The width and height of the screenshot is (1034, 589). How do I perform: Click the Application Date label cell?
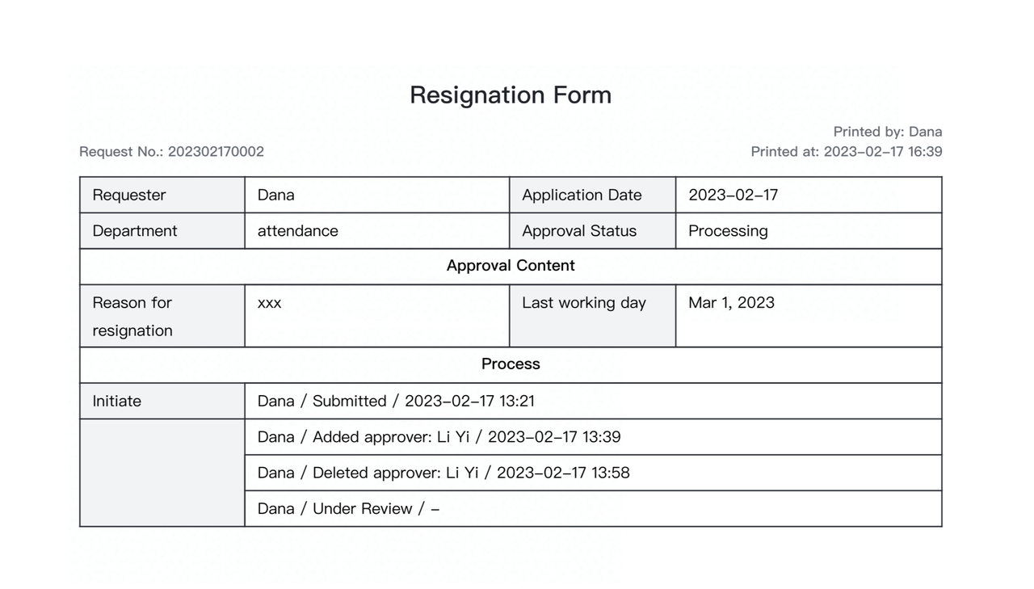pos(582,196)
